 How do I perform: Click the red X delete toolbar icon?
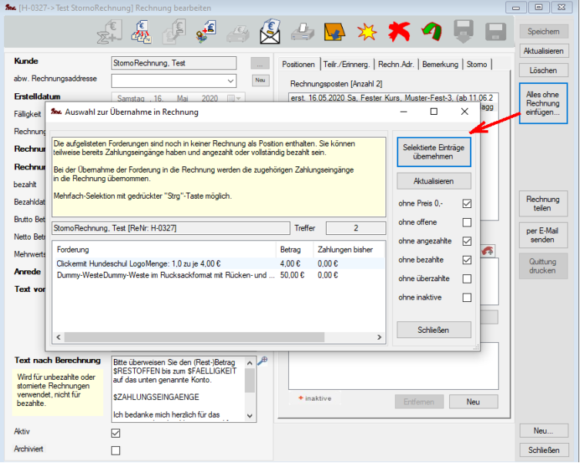pyautogui.click(x=398, y=33)
